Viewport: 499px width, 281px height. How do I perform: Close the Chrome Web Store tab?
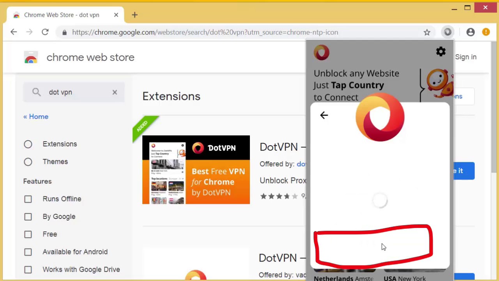point(116,15)
